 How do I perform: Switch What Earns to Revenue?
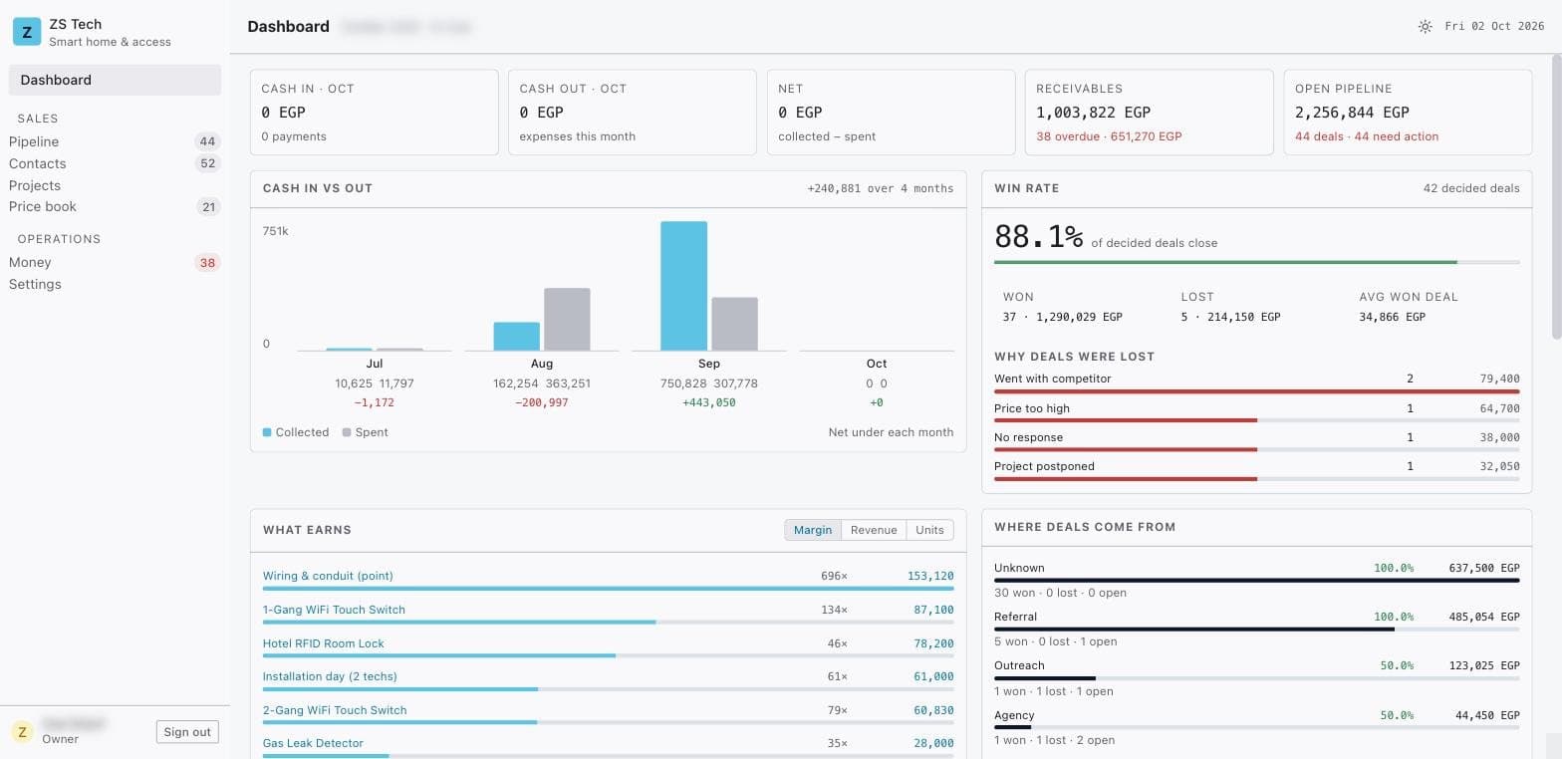874,530
